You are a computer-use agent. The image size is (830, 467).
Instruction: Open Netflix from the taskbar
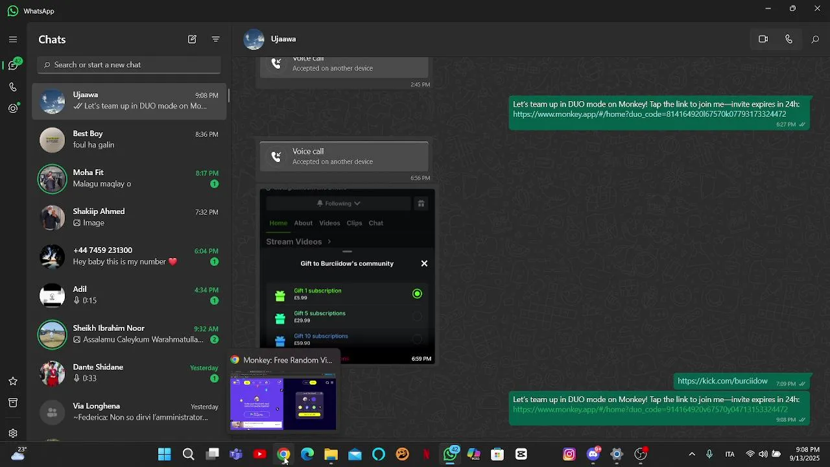[x=426, y=454]
